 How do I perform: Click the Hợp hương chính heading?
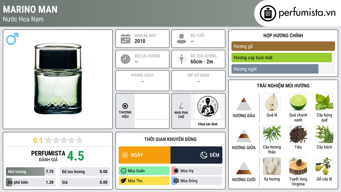pos(283,35)
